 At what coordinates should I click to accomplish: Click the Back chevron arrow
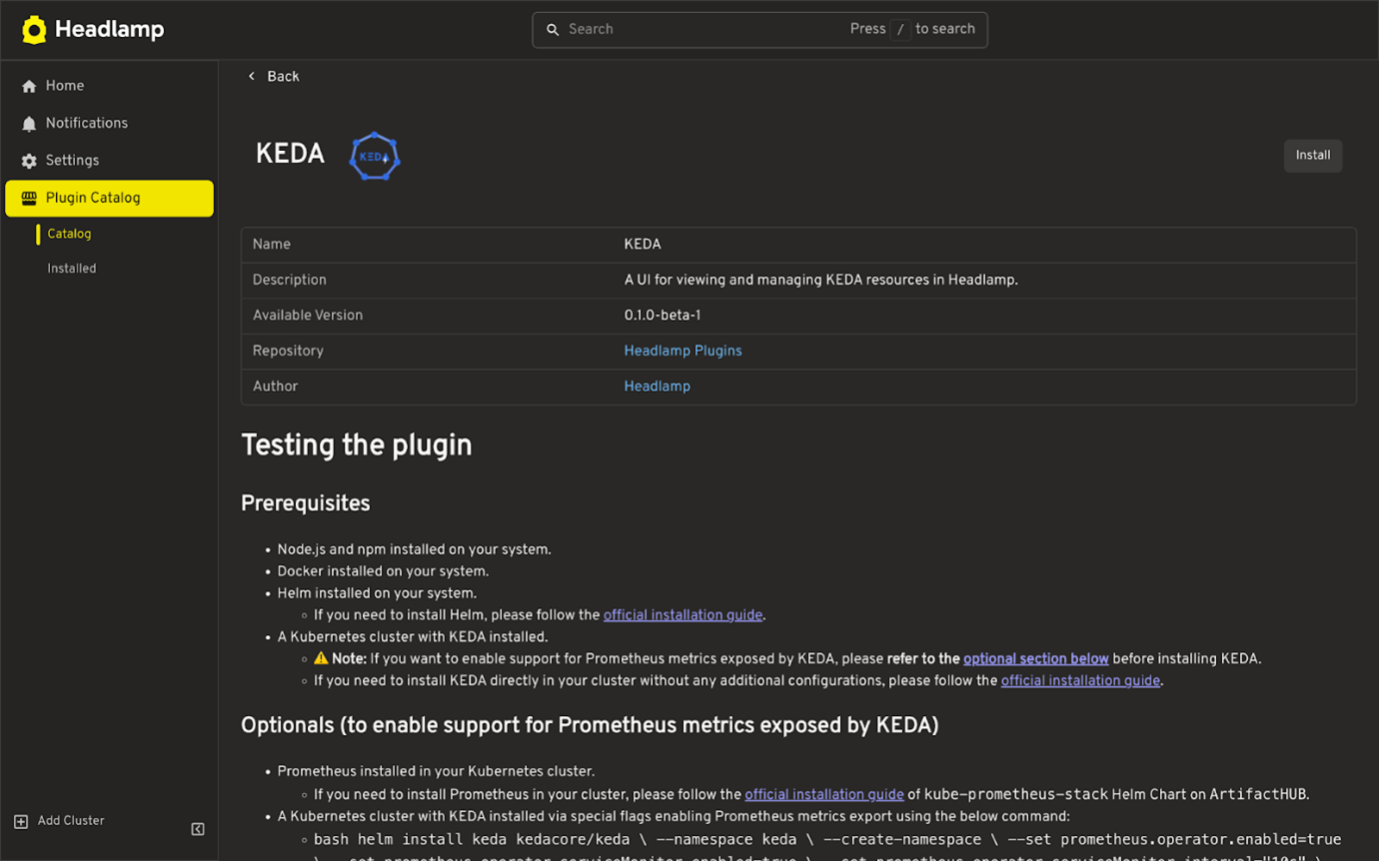(x=252, y=76)
